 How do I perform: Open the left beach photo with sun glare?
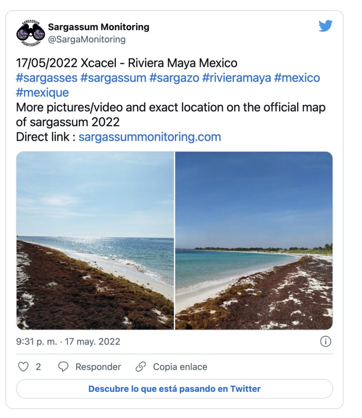pos(95,240)
